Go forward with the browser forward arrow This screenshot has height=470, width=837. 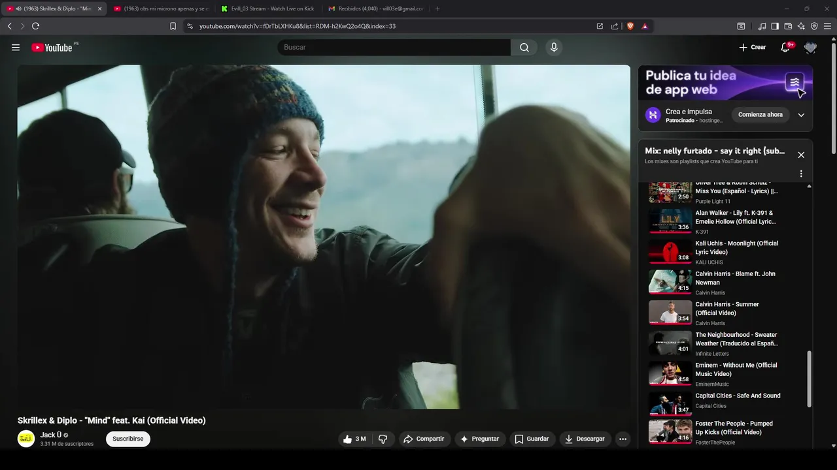tap(22, 26)
